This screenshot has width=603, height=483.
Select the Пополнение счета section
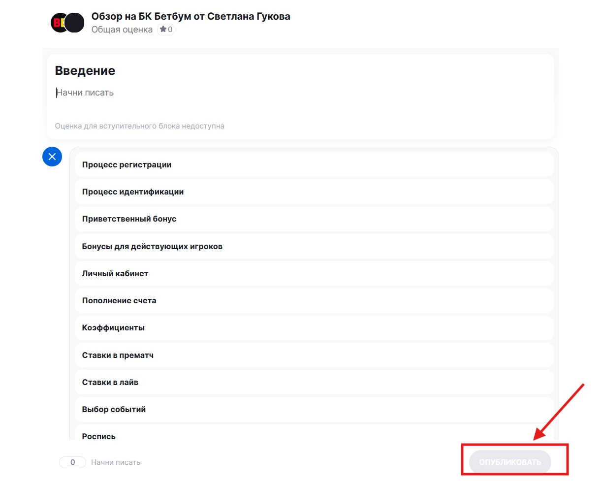(x=314, y=300)
